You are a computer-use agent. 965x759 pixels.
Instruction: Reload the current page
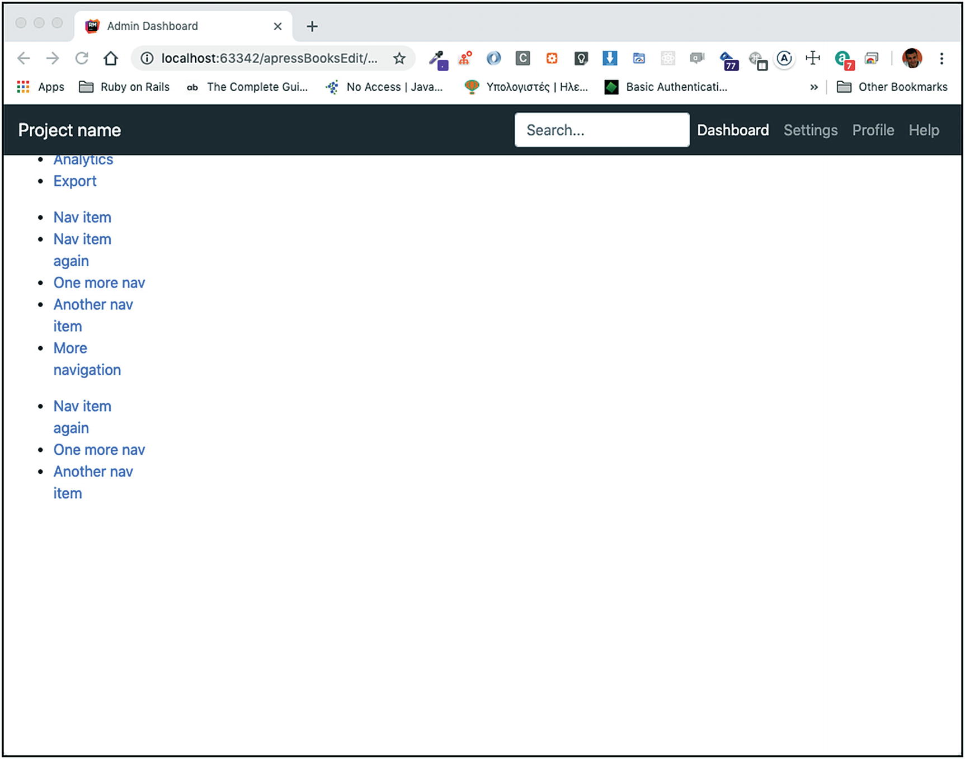click(x=82, y=58)
